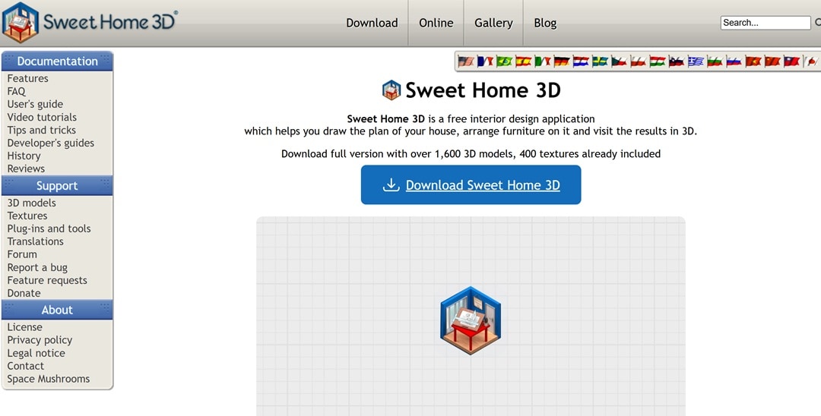
Task: View the Privacy policy link
Action: [40, 339]
